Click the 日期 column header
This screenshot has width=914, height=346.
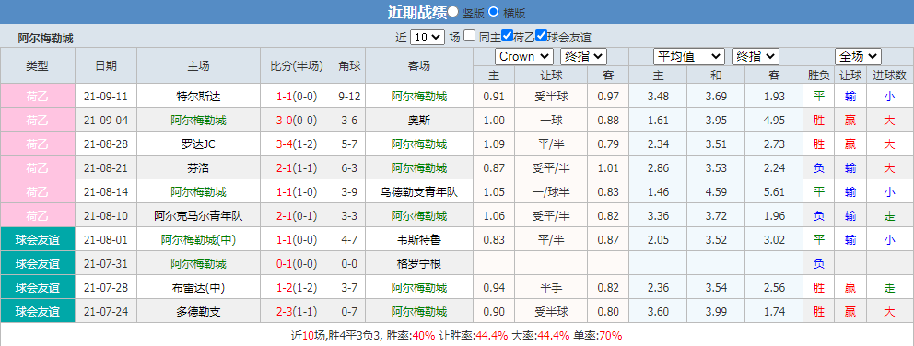click(106, 66)
